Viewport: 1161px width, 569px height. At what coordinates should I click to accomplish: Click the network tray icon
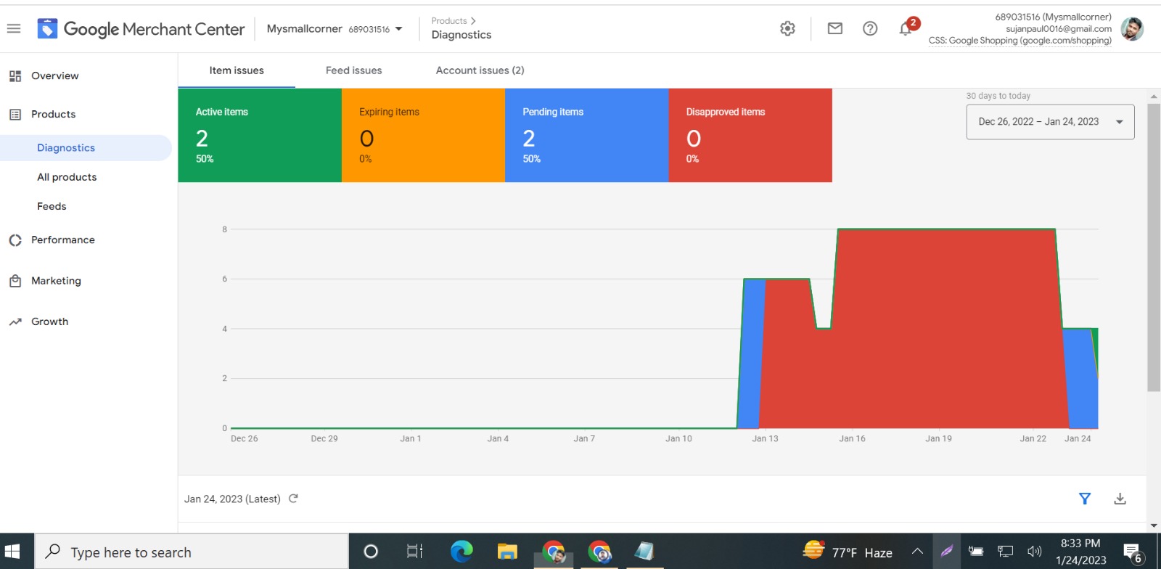[x=1005, y=552]
